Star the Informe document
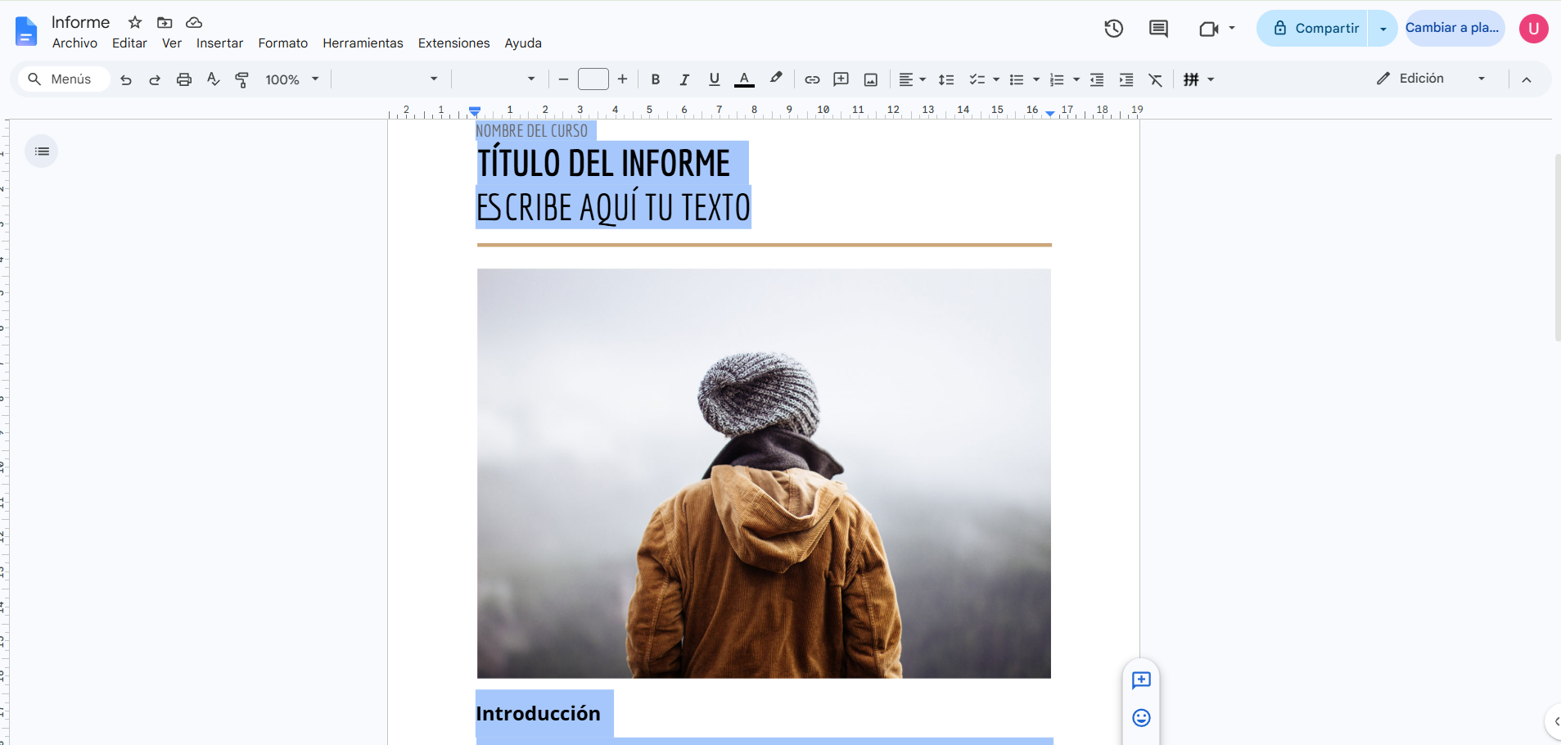The width and height of the screenshot is (1561, 745). (x=135, y=22)
